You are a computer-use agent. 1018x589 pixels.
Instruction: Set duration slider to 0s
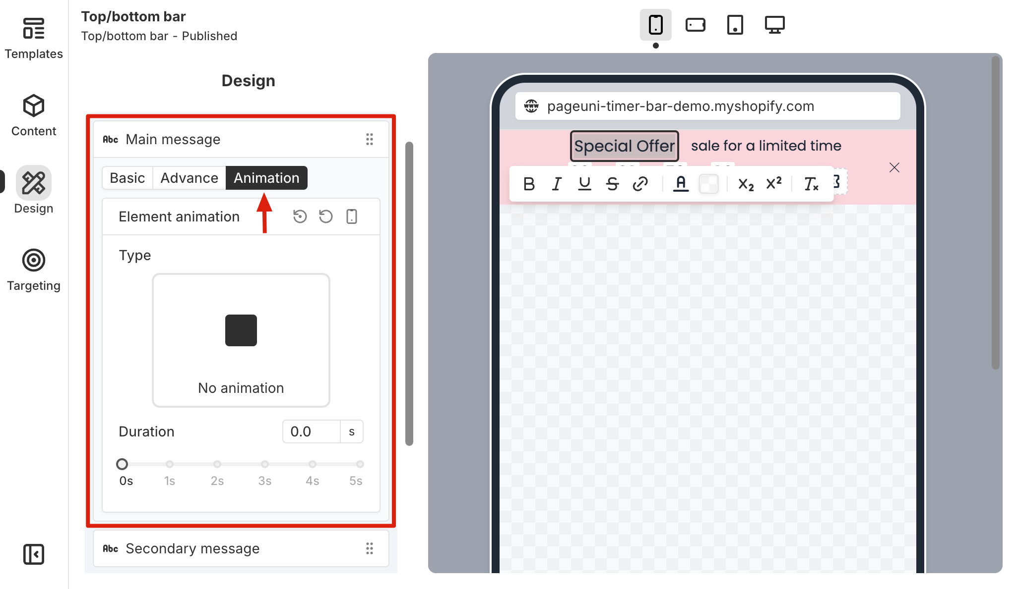click(122, 464)
